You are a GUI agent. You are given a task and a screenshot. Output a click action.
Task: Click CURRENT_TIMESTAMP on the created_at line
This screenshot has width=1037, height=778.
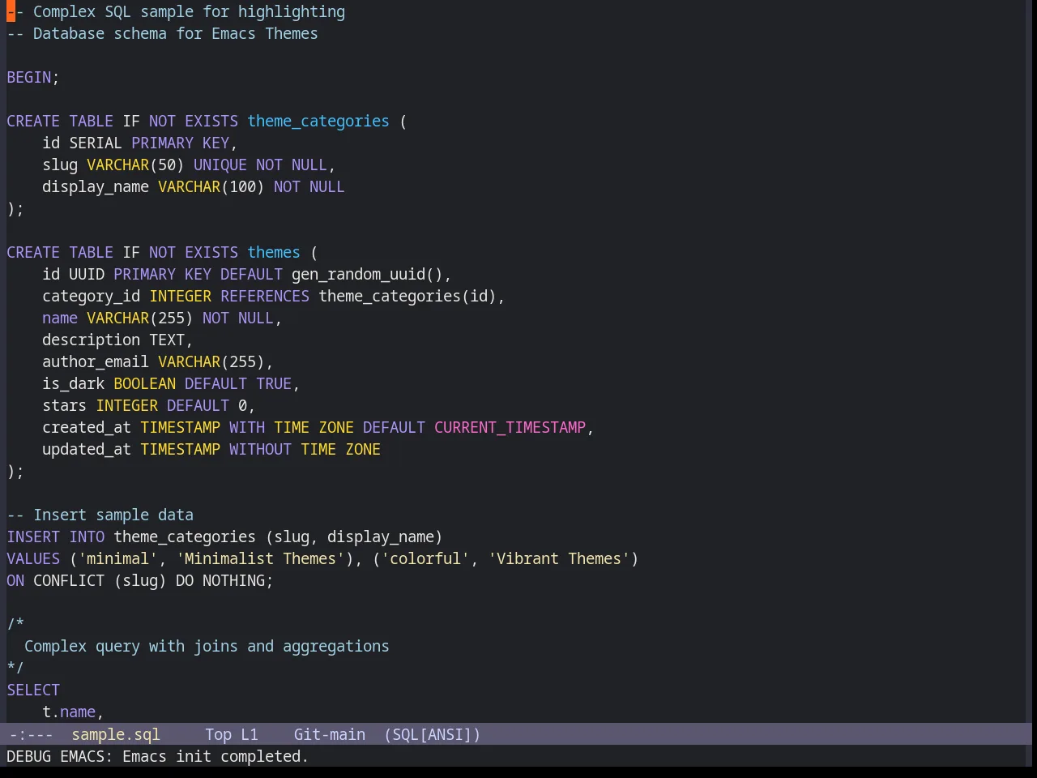point(510,427)
